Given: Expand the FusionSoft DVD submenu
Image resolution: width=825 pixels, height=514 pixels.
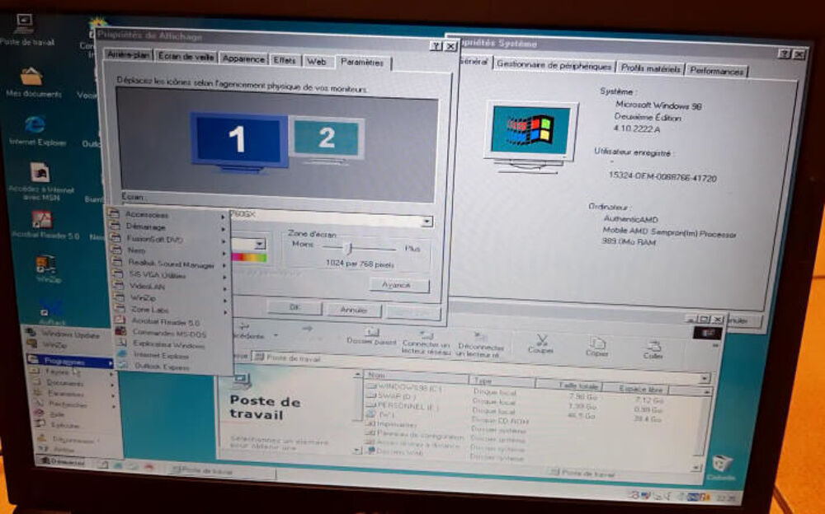Looking at the screenshot, I should pyautogui.click(x=167, y=239).
